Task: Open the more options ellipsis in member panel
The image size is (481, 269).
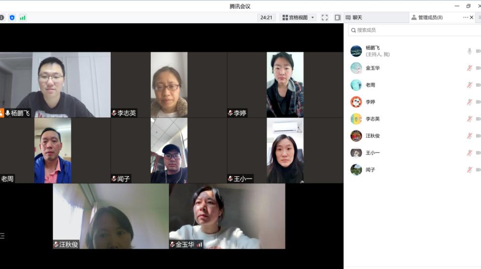Action: pos(465,18)
